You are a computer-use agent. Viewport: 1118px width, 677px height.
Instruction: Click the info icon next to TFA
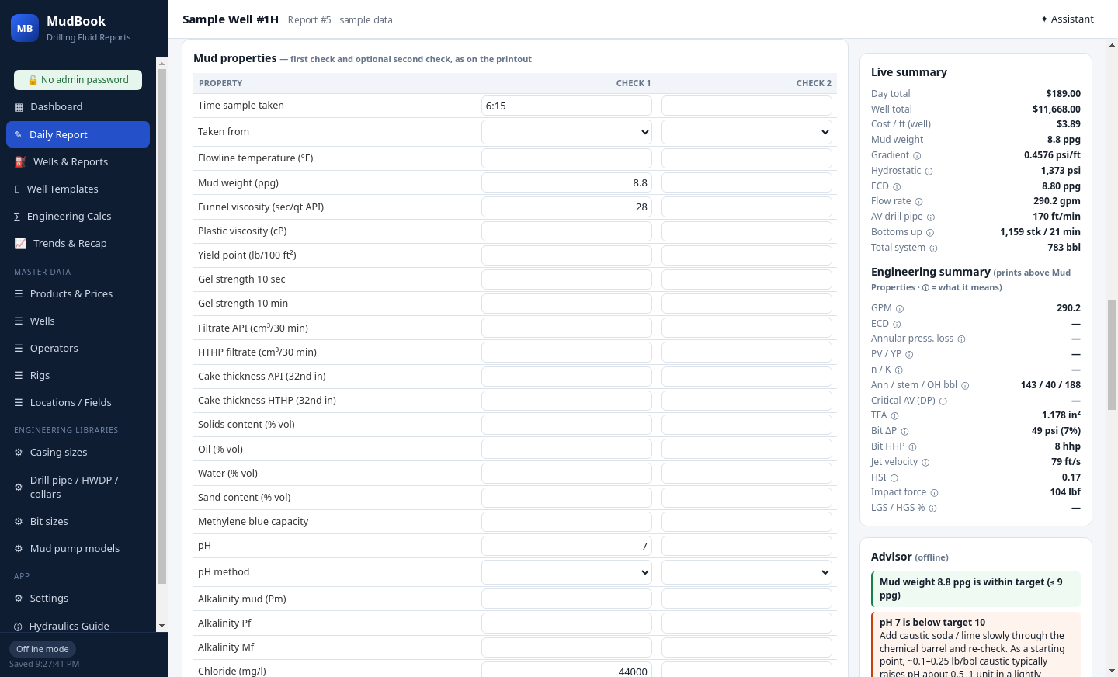tap(894, 415)
